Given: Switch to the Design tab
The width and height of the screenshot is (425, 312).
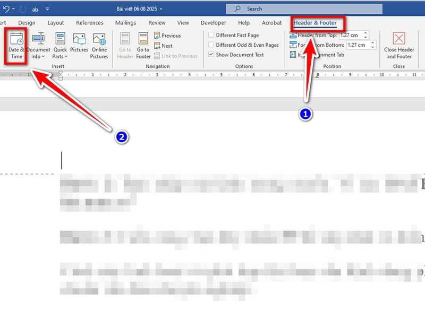Looking at the screenshot, I should [x=27, y=23].
